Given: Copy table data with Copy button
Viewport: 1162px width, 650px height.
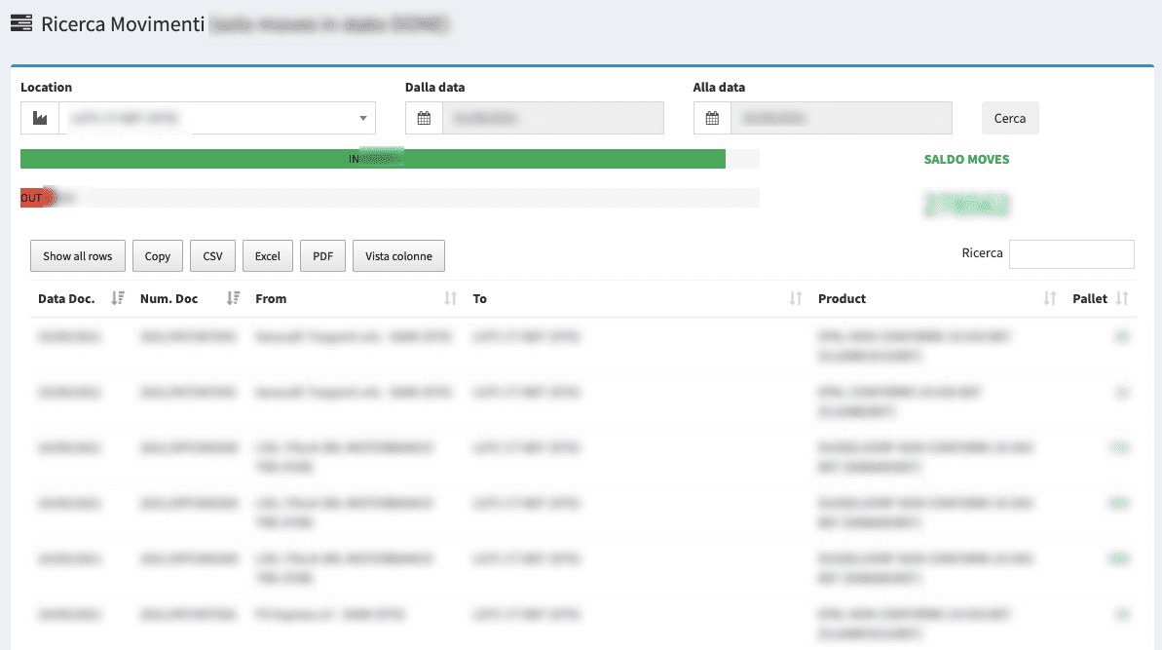Looking at the screenshot, I should [158, 256].
